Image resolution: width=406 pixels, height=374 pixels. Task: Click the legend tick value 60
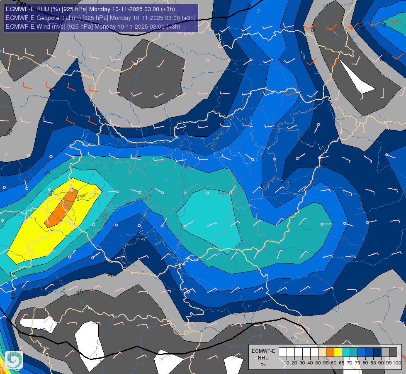(x=334, y=363)
